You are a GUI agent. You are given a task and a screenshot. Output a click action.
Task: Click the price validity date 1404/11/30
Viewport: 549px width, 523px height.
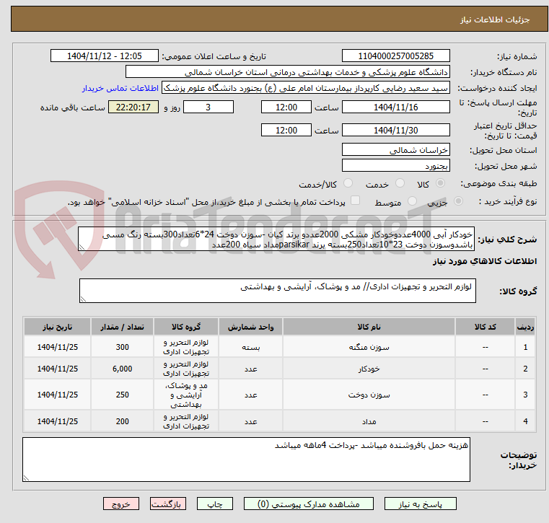pos(395,131)
